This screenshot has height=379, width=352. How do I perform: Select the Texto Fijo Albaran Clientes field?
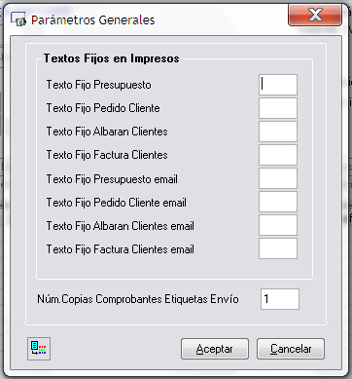[278, 132]
